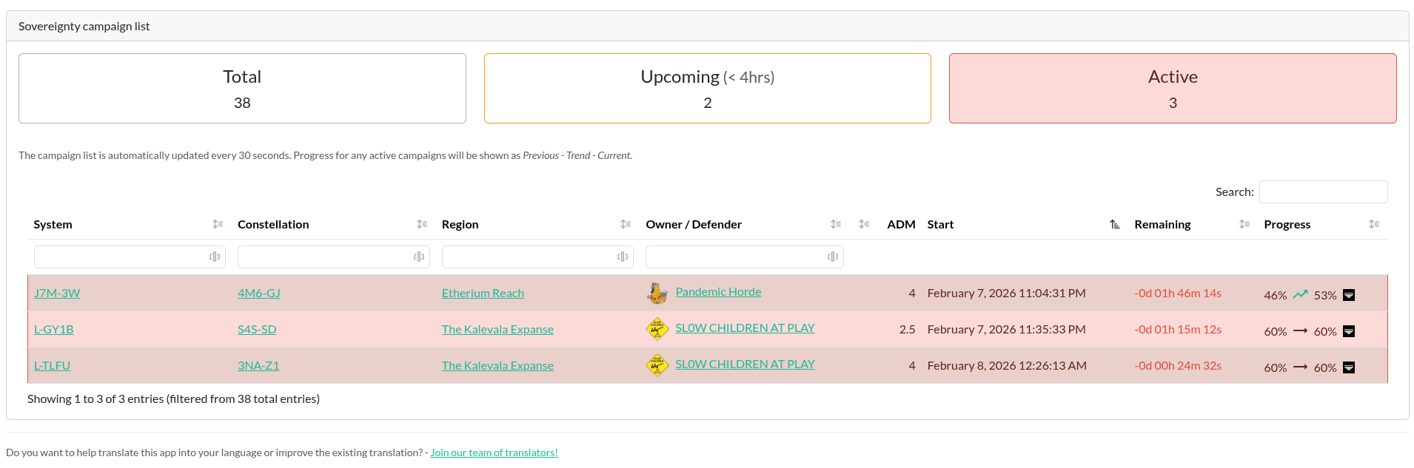Click the Search input box
1414x468 pixels.
pyautogui.click(x=1324, y=191)
